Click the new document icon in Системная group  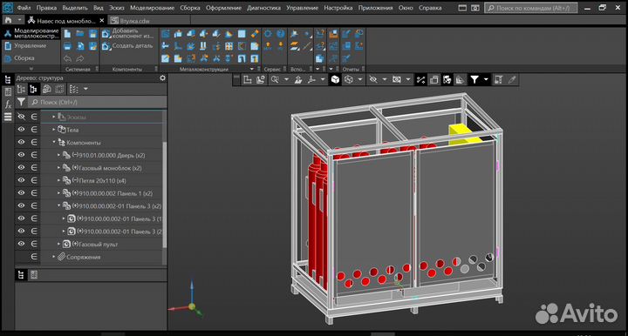coord(67,34)
